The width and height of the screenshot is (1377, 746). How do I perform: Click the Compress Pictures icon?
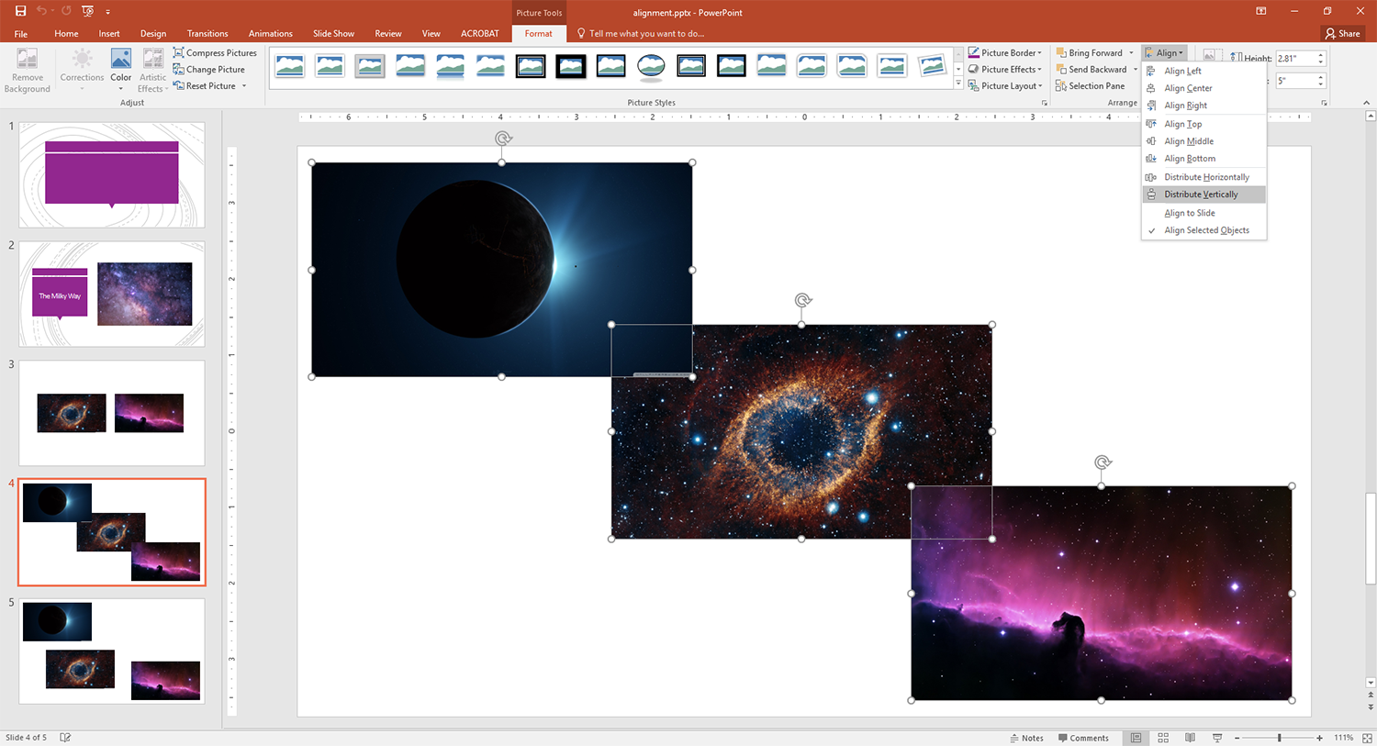coord(179,53)
